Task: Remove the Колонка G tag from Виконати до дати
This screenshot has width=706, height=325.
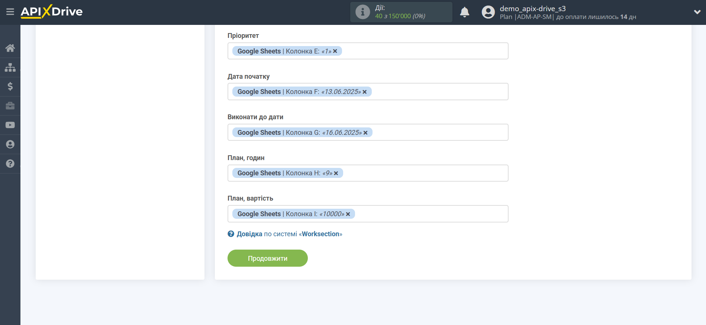Action: pyautogui.click(x=365, y=133)
